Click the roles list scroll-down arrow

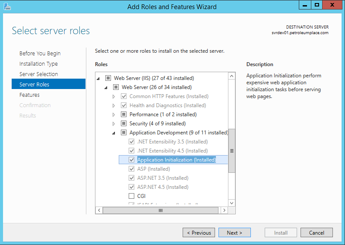click(x=232, y=202)
